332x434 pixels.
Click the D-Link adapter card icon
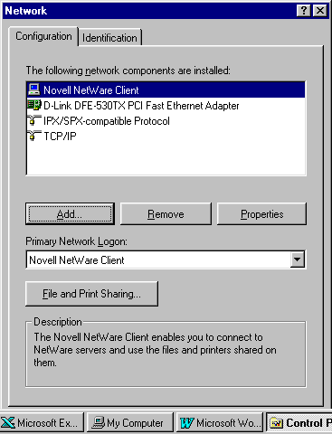[34, 105]
